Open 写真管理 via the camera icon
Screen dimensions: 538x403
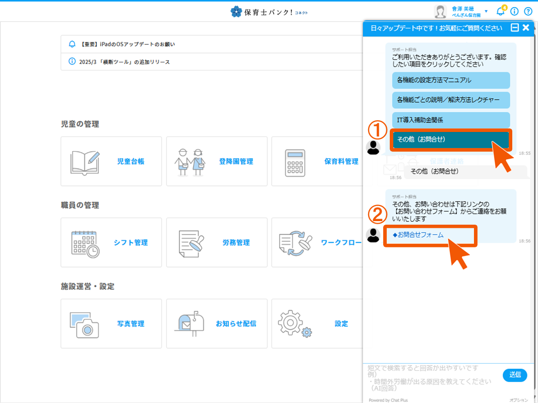111,323
